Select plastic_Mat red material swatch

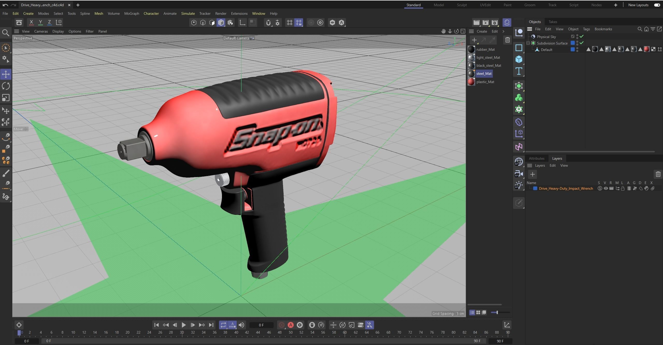pyautogui.click(x=471, y=82)
